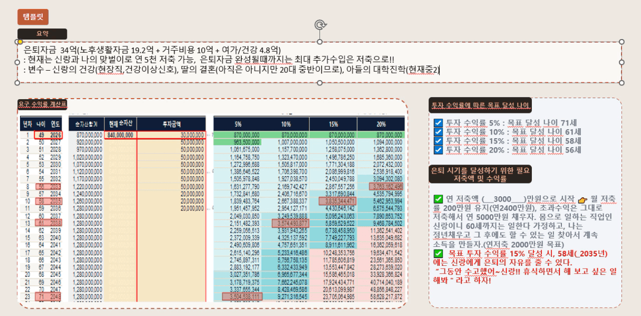Click the text 투자 수익률 20% : 목표 달성 나이 56세
The width and height of the screenshot is (641, 316).
click(513, 150)
